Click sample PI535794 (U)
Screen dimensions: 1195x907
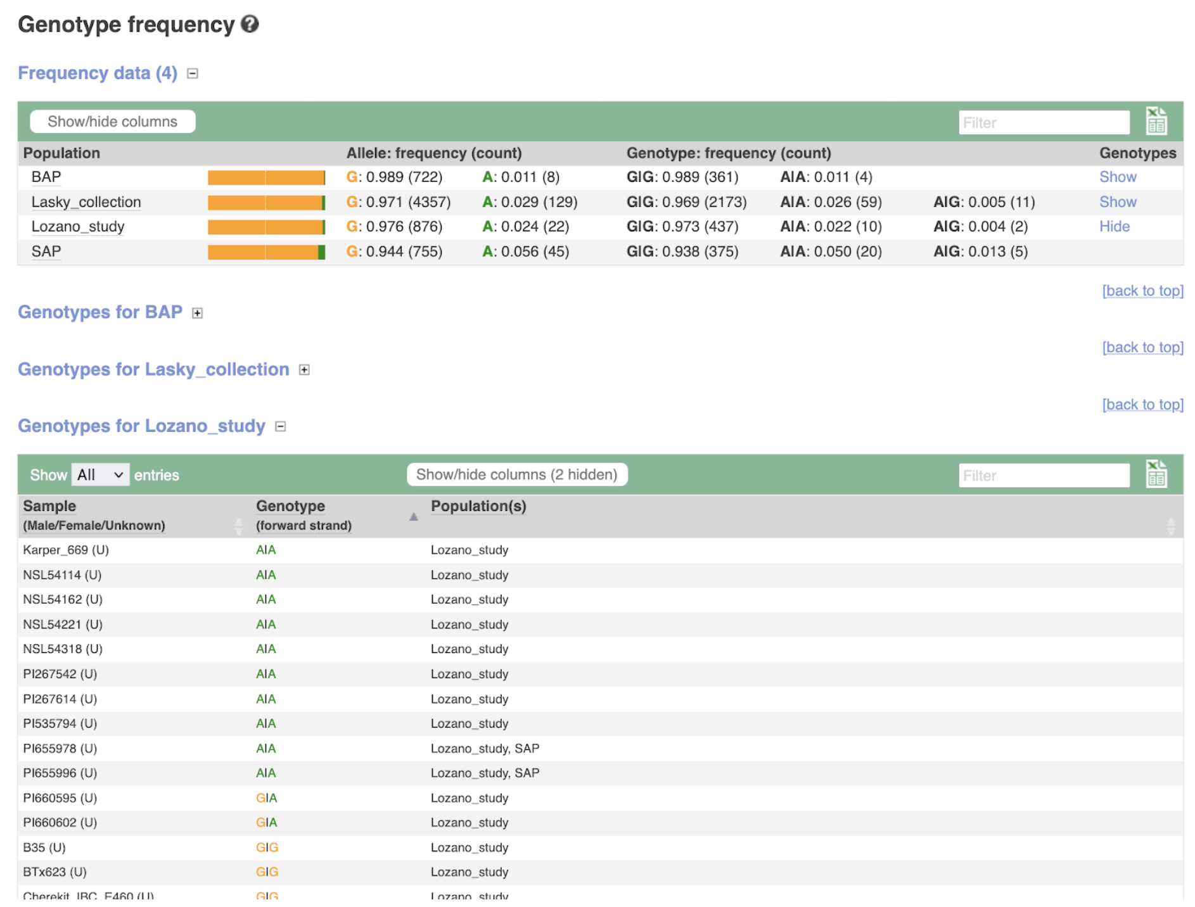[x=60, y=723]
